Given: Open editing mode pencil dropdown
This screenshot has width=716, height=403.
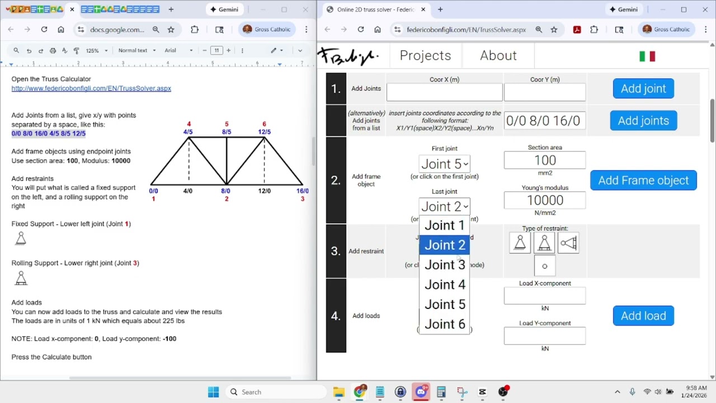Looking at the screenshot, I should (277, 50).
